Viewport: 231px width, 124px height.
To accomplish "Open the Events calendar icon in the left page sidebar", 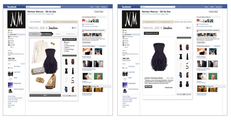I will (x=9, y=43).
